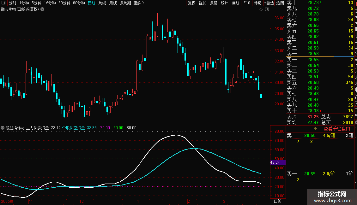Screen dimensions: 357x205
Task: Select the 60分钟 timeframe tab
Action: point(79,3)
